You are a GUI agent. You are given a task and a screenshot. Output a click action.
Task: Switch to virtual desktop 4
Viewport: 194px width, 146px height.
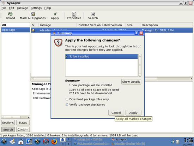click(x=68, y=144)
